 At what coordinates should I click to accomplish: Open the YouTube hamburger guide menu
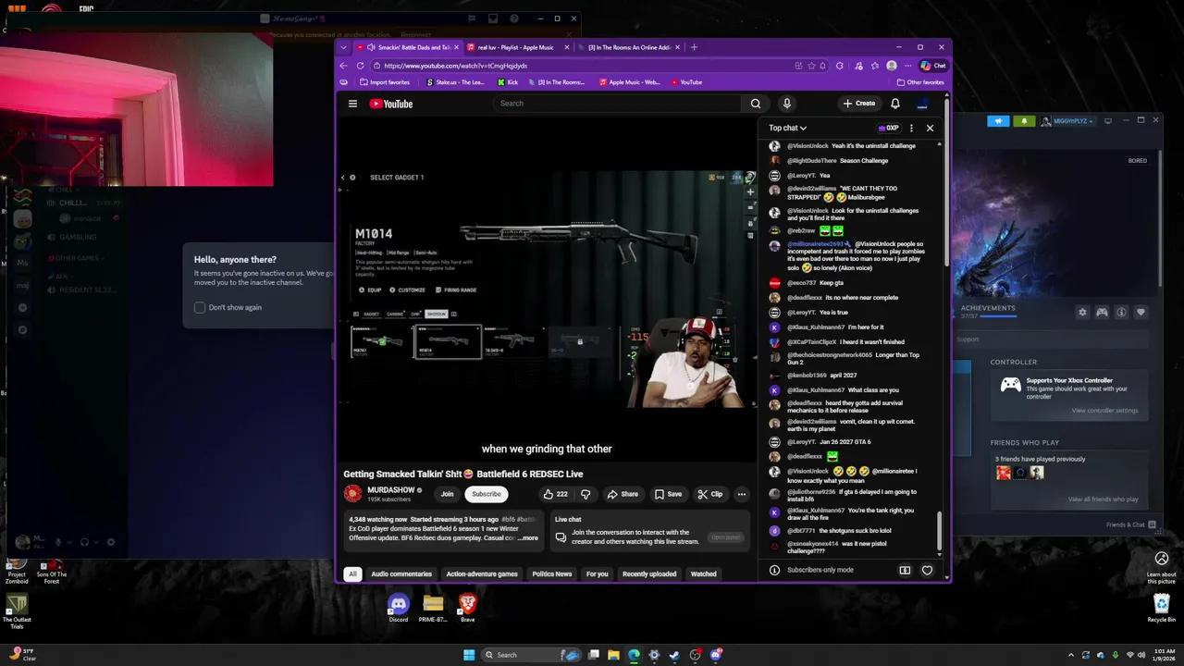coord(352,104)
